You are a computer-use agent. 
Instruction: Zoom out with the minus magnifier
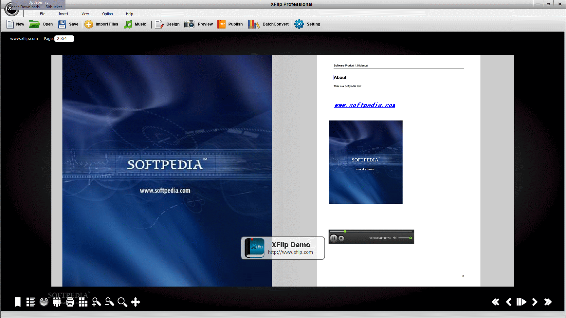109,302
